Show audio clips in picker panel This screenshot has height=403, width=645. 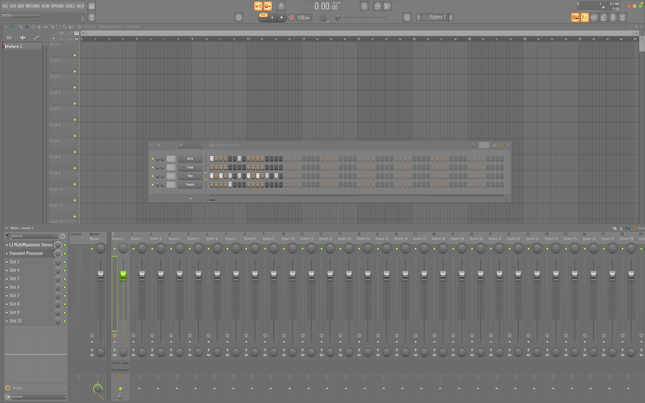[23, 38]
